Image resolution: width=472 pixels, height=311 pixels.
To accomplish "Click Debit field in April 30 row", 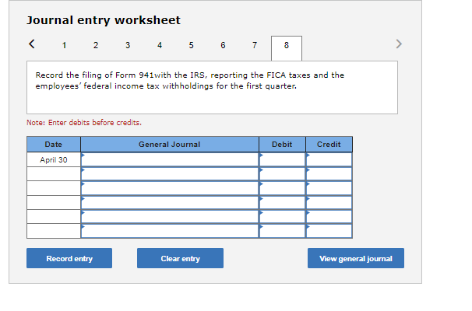I will (x=283, y=159).
